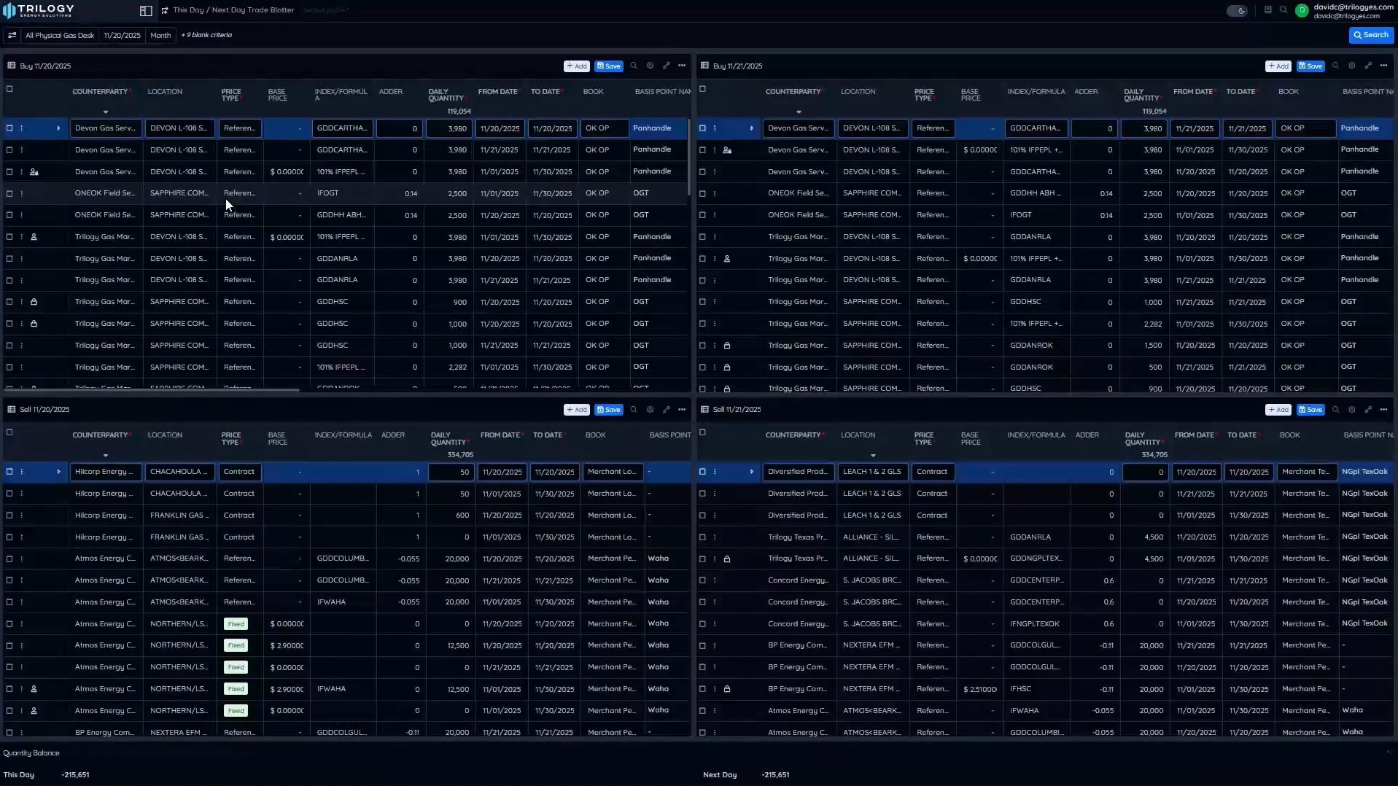The height and width of the screenshot is (786, 1398).
Task: Click the split layout icon in the top bar
Action: tap(145, 10)
